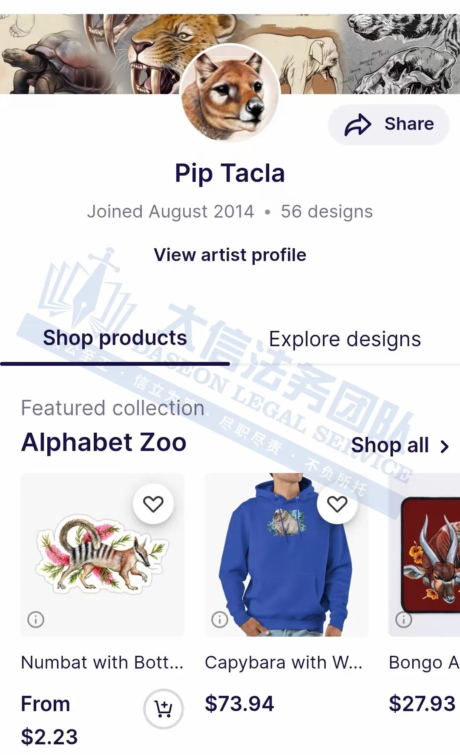
Task: Open View artist profile link
Action: [x=230, y=255]
